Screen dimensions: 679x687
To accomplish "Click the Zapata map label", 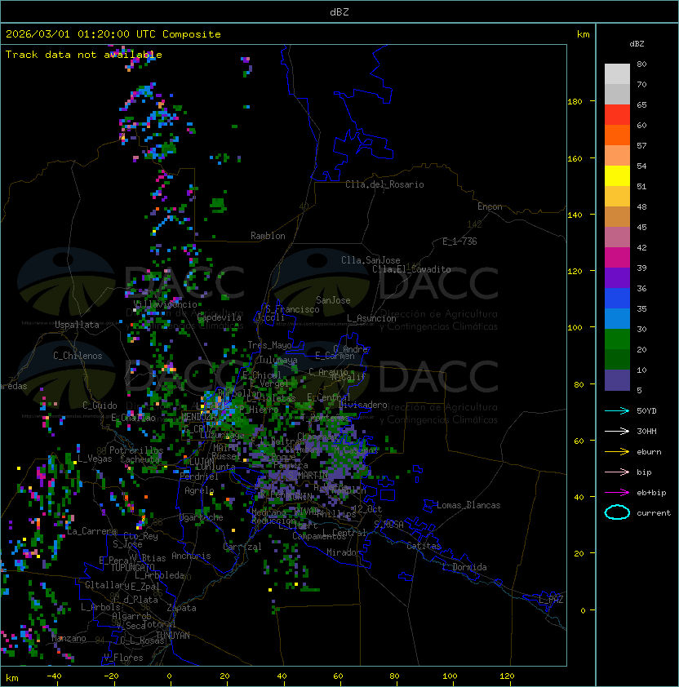I will click(x=181, y=608).
